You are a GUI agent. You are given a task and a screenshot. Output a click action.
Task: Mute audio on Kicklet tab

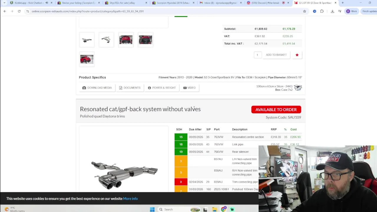[47, 3]
